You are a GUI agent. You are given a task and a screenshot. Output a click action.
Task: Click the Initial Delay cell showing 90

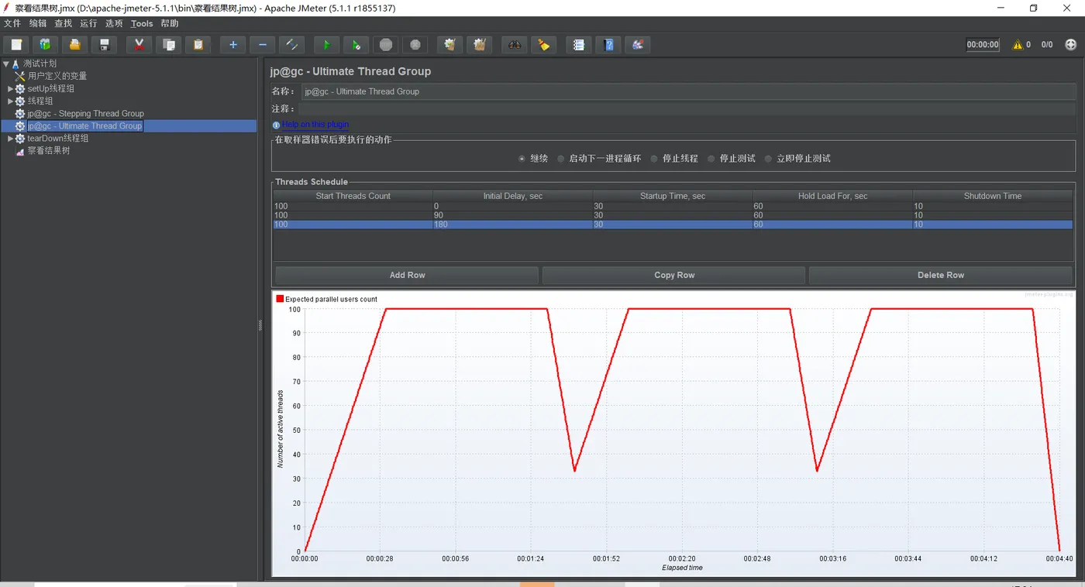coord(513,215)
